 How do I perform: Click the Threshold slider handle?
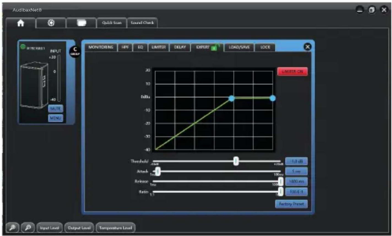pos(236,162)
